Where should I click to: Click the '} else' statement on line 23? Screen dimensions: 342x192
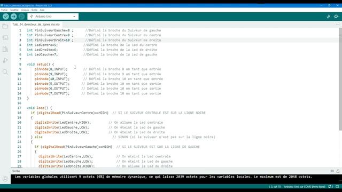tap(37, 137)
